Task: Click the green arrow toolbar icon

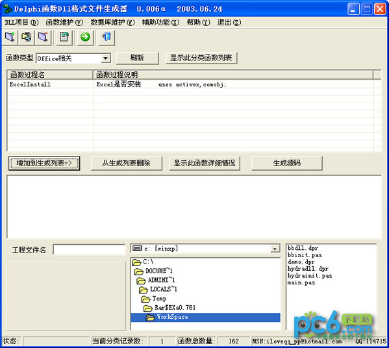Action: pos(85,37)
